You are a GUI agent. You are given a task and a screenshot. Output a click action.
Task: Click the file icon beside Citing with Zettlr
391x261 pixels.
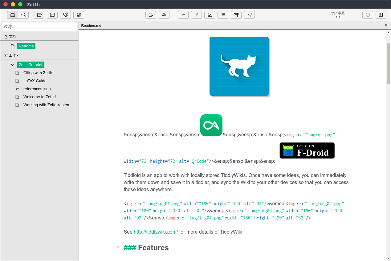pos(17,73)
